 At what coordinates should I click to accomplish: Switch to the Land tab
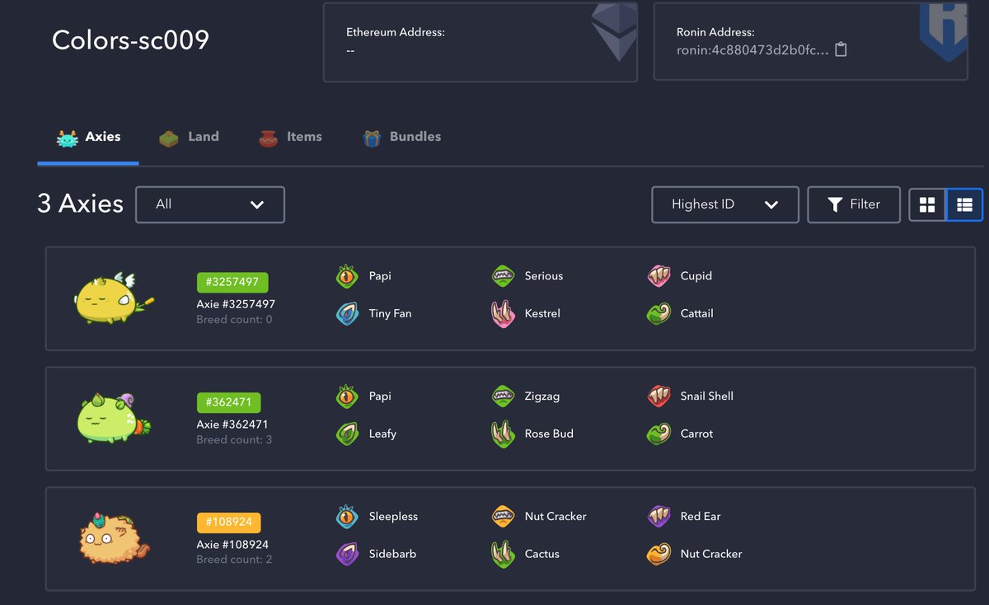point(189,138)
